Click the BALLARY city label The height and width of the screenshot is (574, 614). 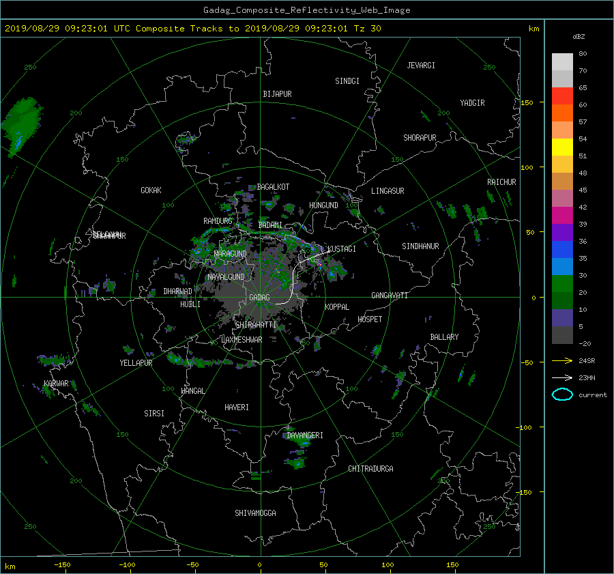pos(444,337)
